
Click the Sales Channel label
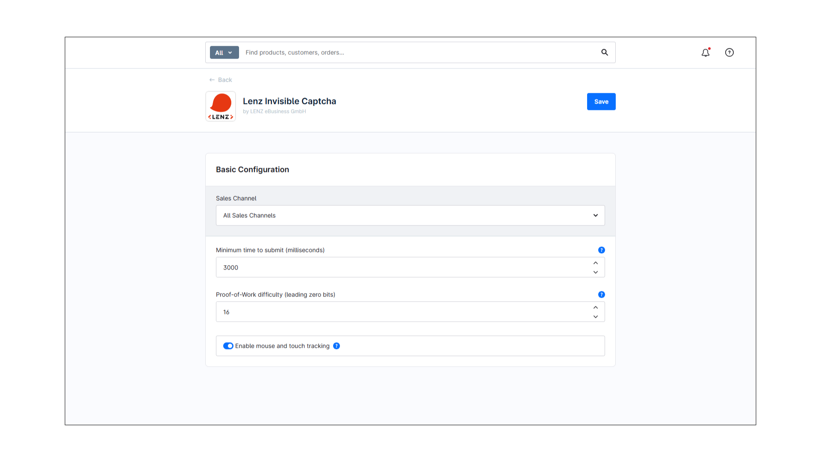236,198
